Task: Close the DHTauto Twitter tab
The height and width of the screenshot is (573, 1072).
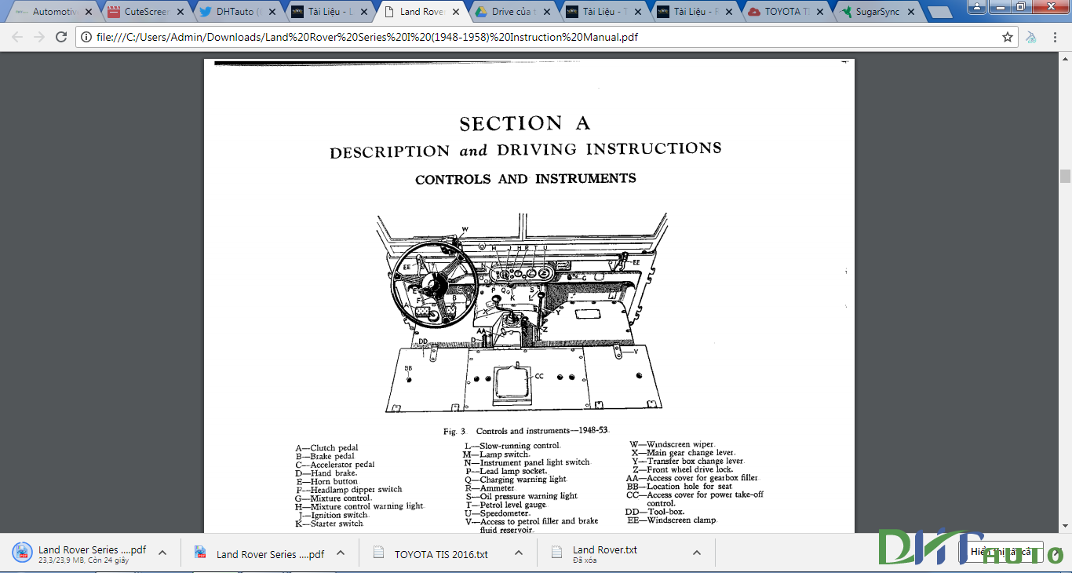Action: point(272,12)
